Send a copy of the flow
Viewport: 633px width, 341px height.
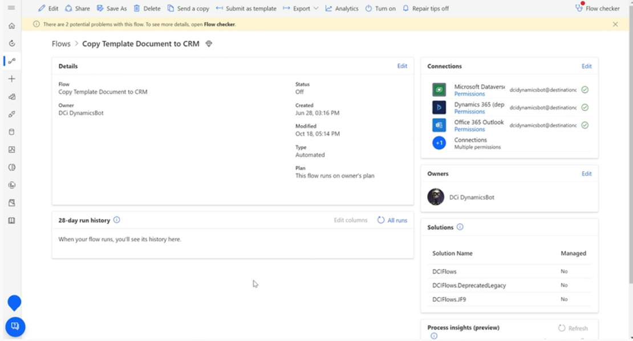click(188, 9)
